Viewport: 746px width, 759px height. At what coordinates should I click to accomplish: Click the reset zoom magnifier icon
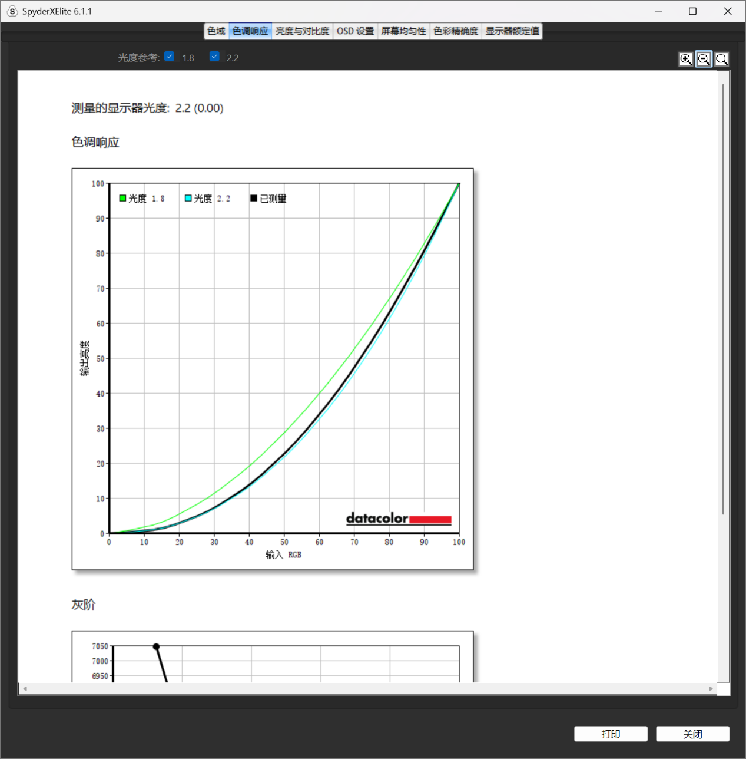pyautogui.click(x=721, y=59)
